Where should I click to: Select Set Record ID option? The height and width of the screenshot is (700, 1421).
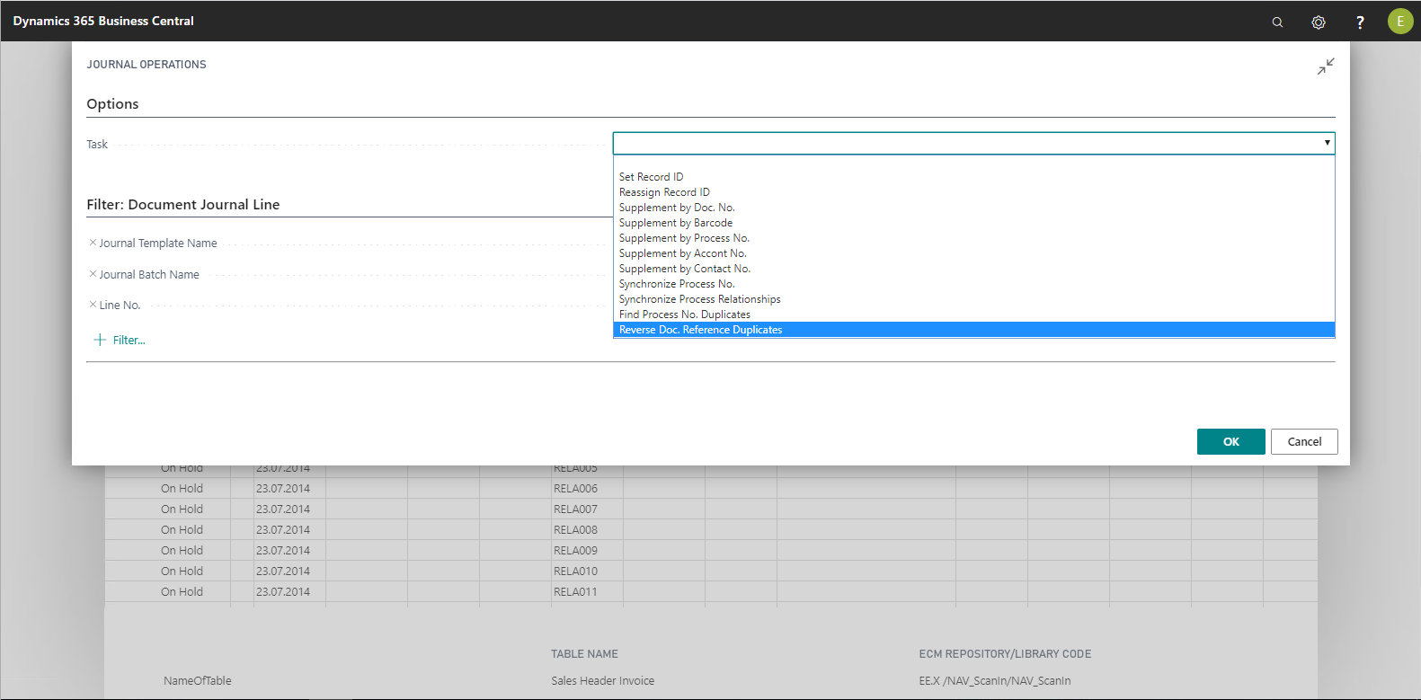click(651, 177)
